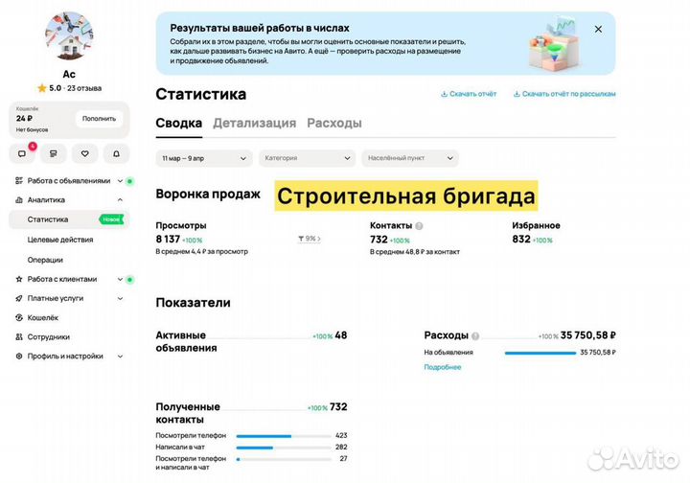Image resolution: width=690 pixels, height=483 pixels.
Task: Expand Работа с объявлениями section chevron
Action: pos(120,181)
